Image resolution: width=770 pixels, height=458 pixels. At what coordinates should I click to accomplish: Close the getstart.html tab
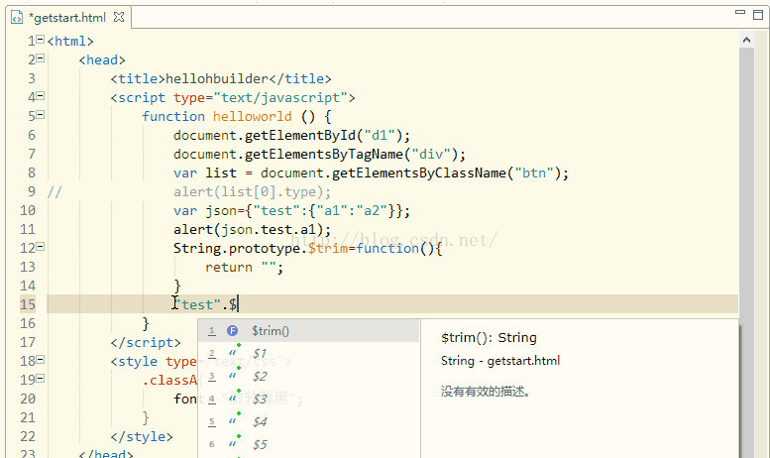tap(119, 17)
